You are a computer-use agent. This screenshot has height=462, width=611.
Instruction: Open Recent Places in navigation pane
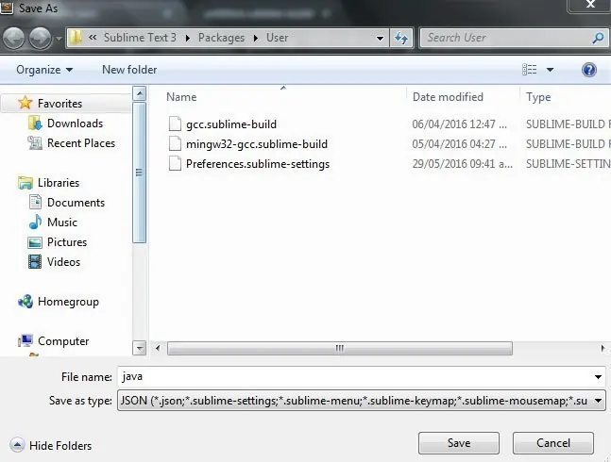pyautogui.click(x=81, y=143)
